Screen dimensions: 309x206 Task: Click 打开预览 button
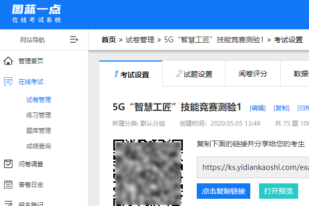(279, 191)
